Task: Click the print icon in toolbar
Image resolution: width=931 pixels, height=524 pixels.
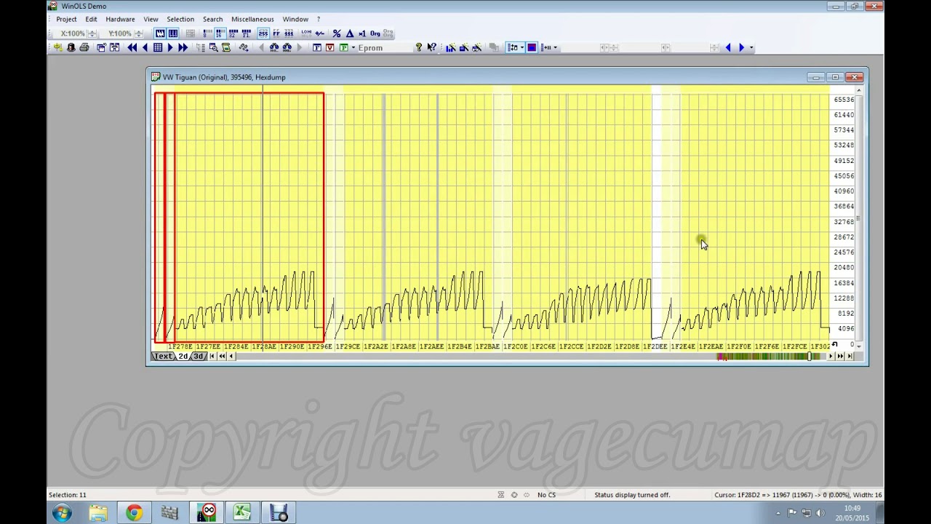Action: (x=84, y=47)
